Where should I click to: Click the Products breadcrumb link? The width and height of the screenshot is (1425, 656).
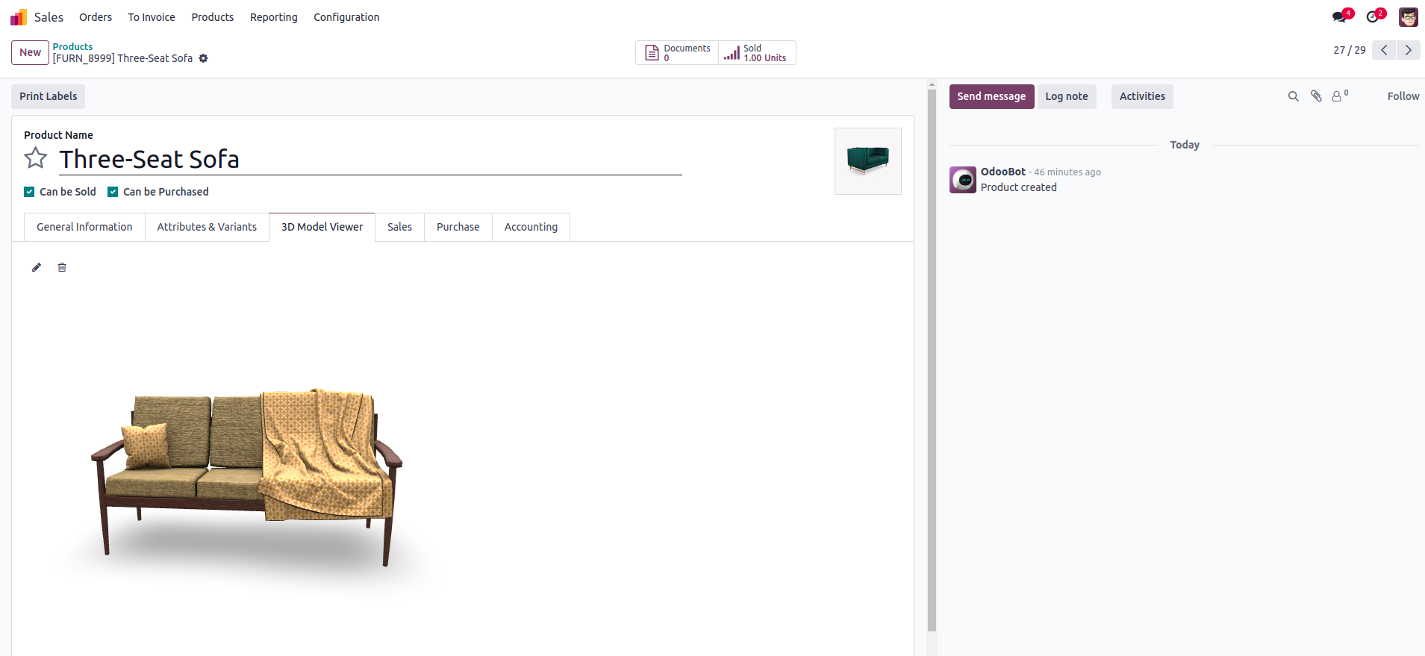click(x=72, y=46)
